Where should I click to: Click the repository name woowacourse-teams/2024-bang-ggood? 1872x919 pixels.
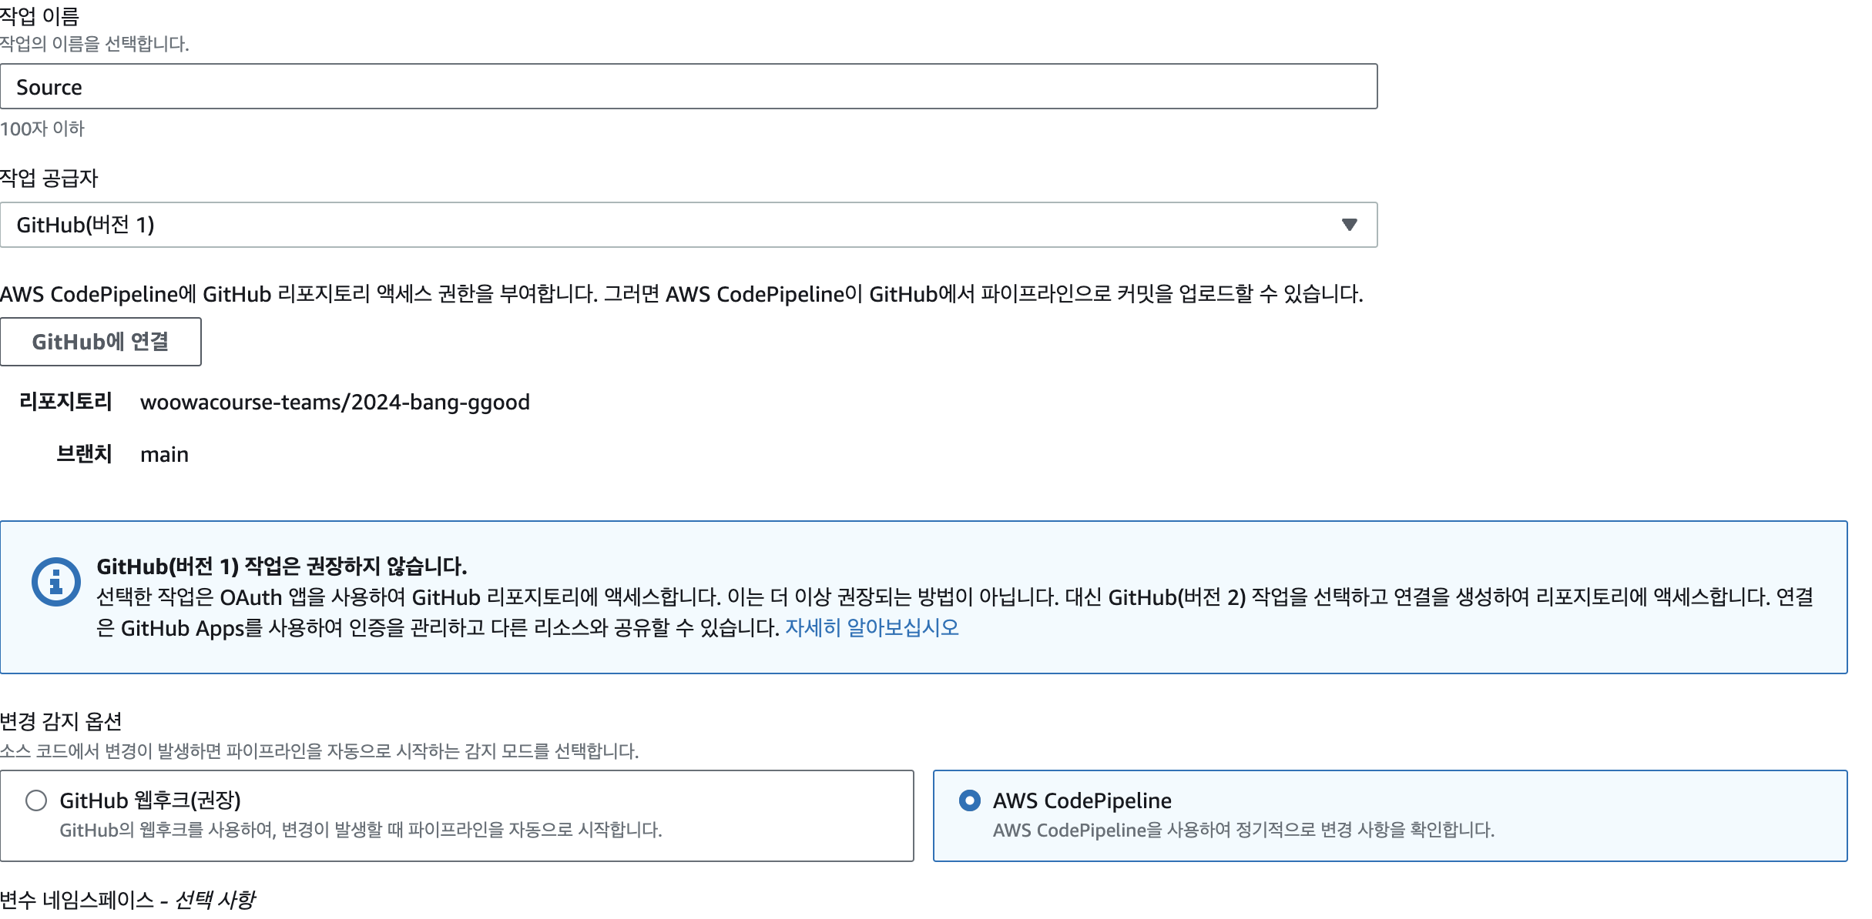tap(335, 402)
